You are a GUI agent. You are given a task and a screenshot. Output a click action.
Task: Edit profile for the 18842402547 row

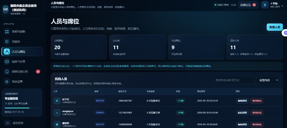[242, 101]
